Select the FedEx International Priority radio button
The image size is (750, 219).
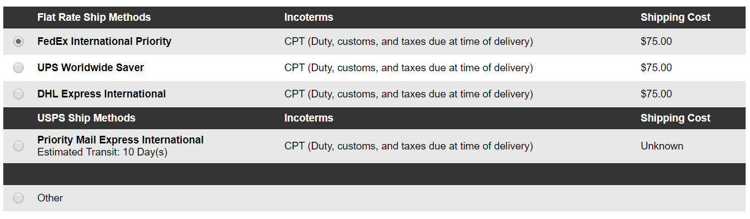(x=19, y=42)
